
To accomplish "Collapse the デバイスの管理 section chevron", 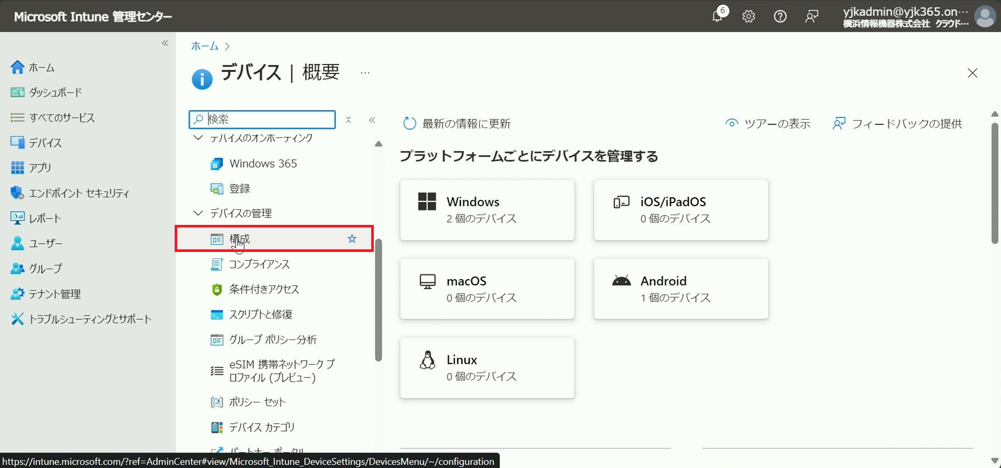I will (198, 213).
